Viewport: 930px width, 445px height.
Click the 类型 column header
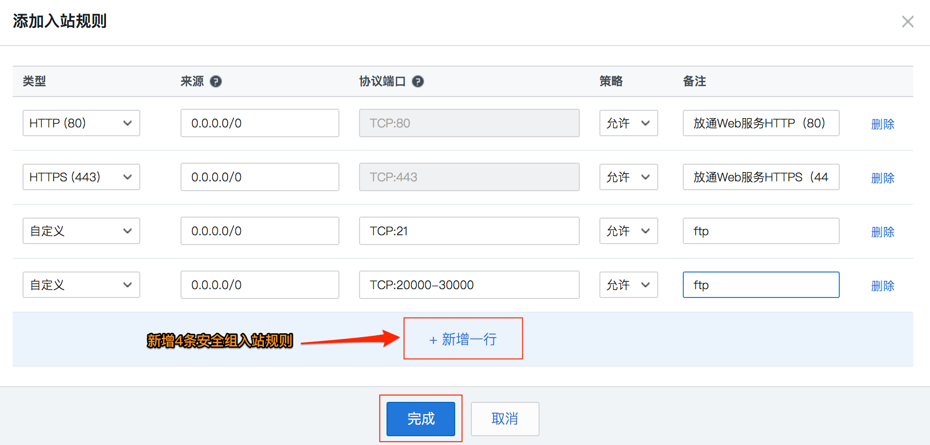[34, 81]
